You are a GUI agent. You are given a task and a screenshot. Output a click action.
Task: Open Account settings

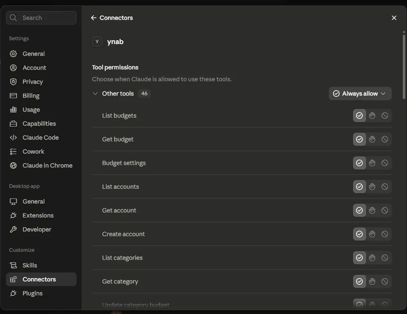pos(41,68)
